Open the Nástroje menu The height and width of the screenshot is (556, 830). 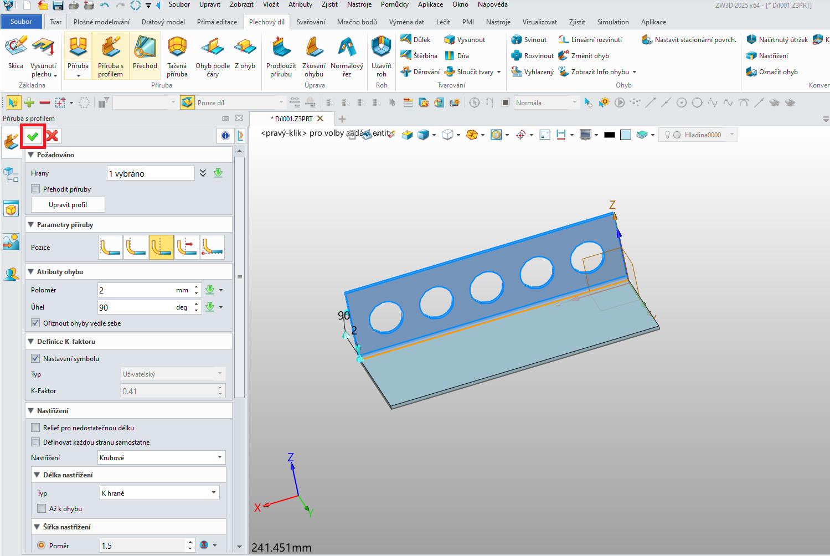tap(359, 4)
